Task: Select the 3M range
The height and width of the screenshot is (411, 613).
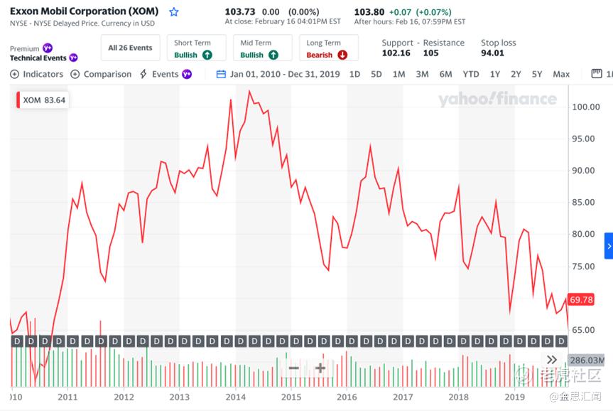Action: tap(422, 75)
